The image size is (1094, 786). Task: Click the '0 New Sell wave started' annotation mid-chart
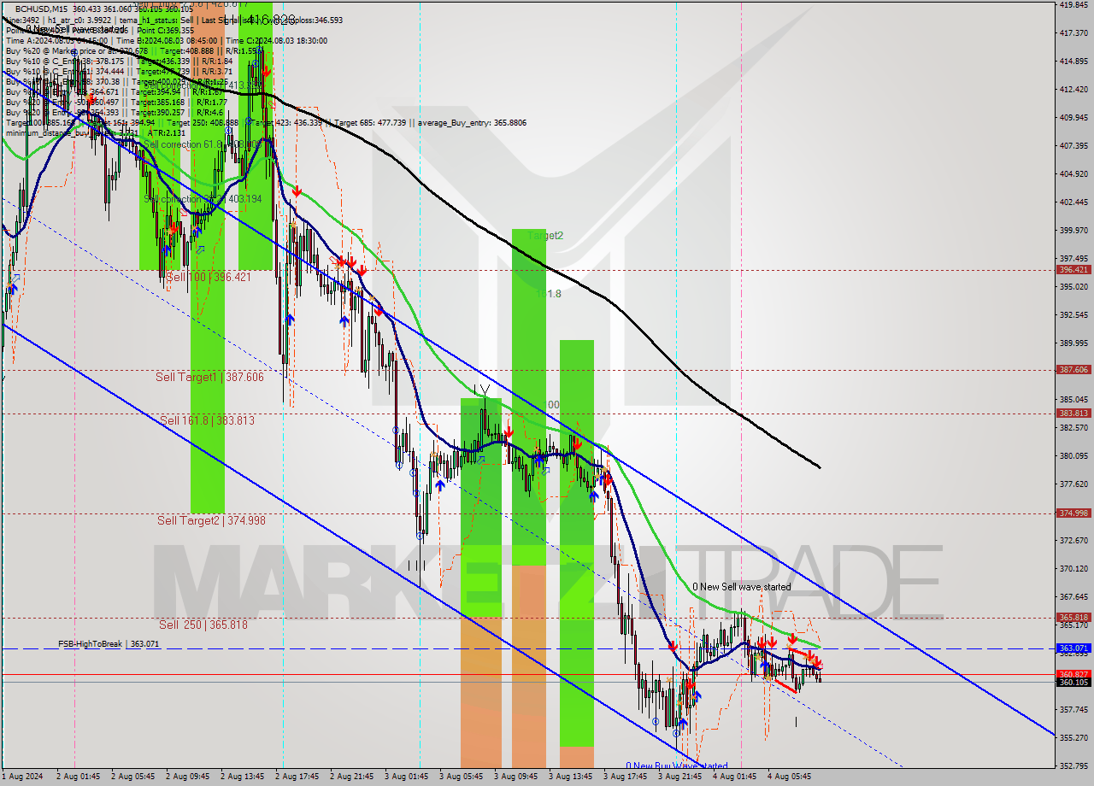coord(741,587)
